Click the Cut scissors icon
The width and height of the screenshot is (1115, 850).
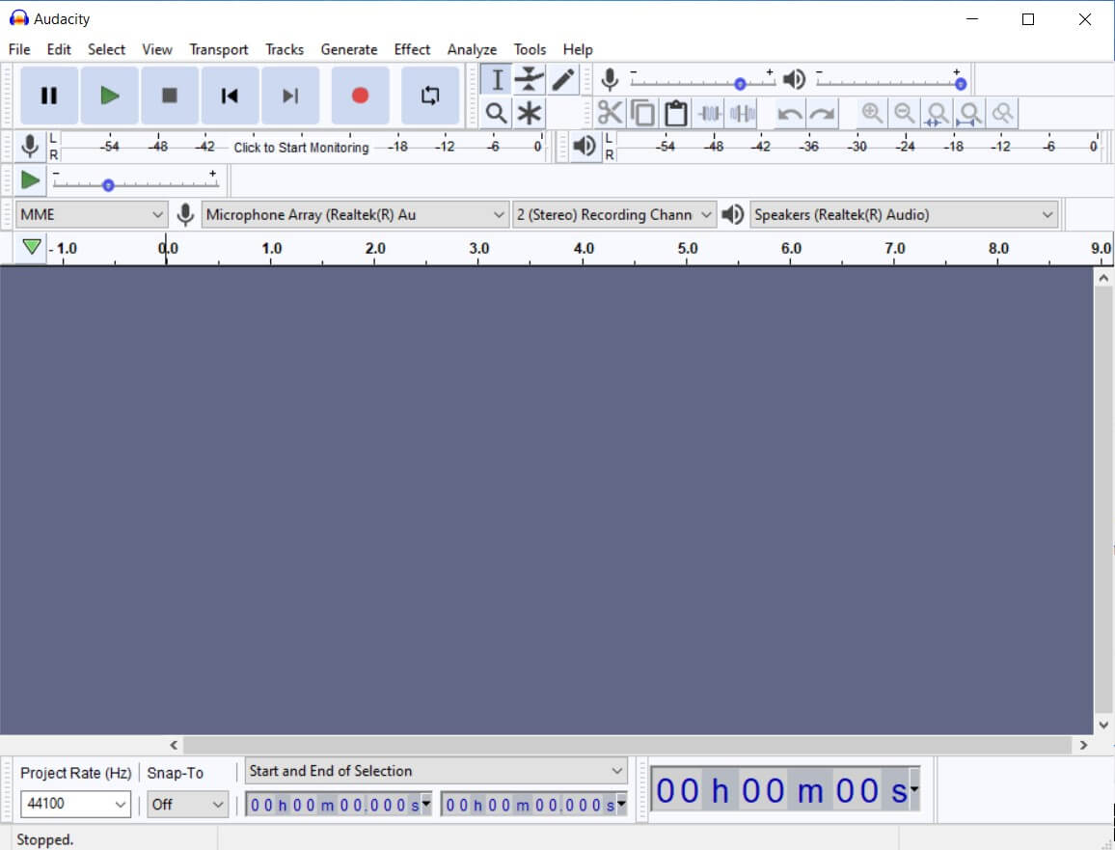coord(610,113)
